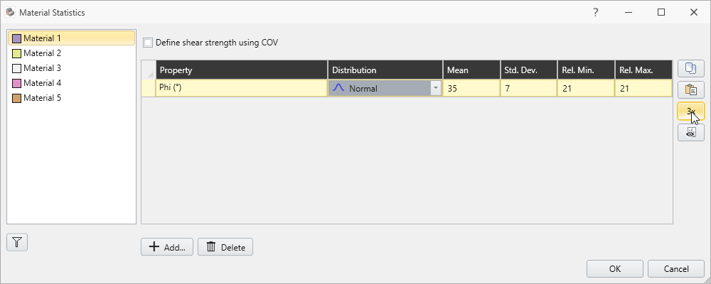Open the Normal distribution dropdown arrow

pos(435,89)
